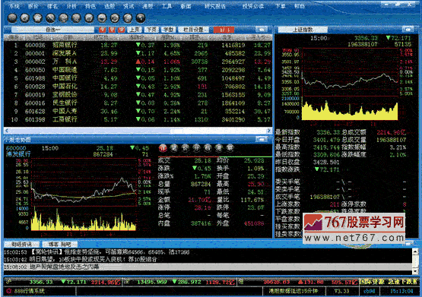Select the 招商银行 600036 stock row
Screen dimensions: 422x297
[x=138, y=45]
